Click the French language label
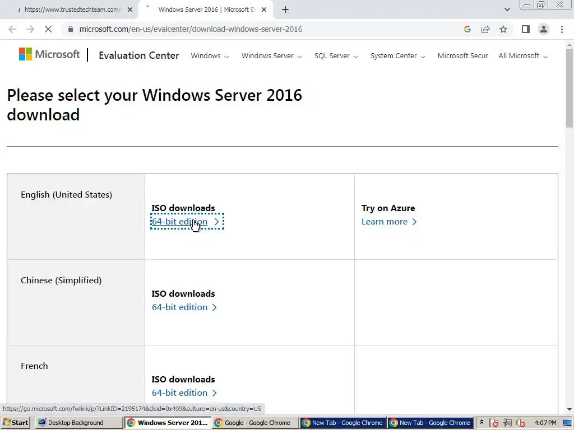The image size is (574, 430). 34,366
